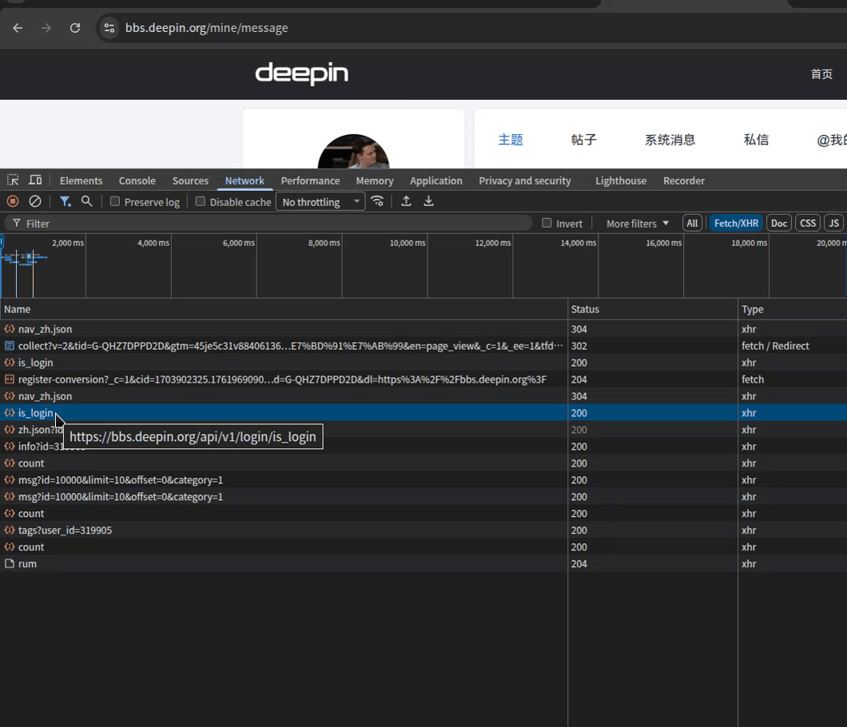Stop recording network log

pyautogui.click(x=13, y=201)
